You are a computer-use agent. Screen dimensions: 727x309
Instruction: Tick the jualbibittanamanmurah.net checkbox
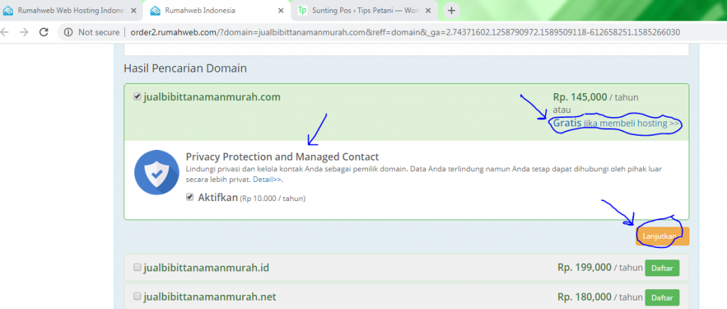[x=137, y=296]
